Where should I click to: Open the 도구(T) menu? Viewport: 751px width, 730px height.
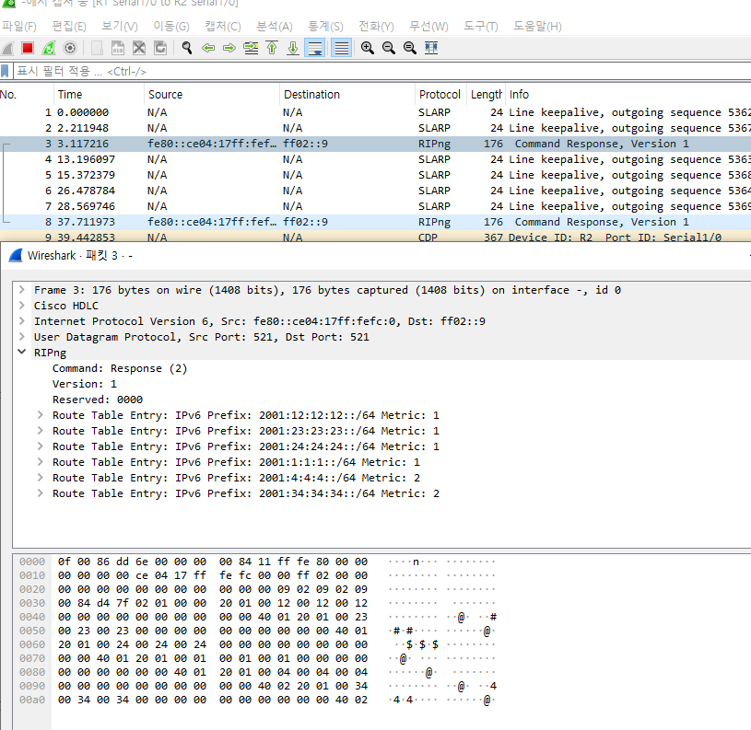pyautogui.click(x=481, y=27)
